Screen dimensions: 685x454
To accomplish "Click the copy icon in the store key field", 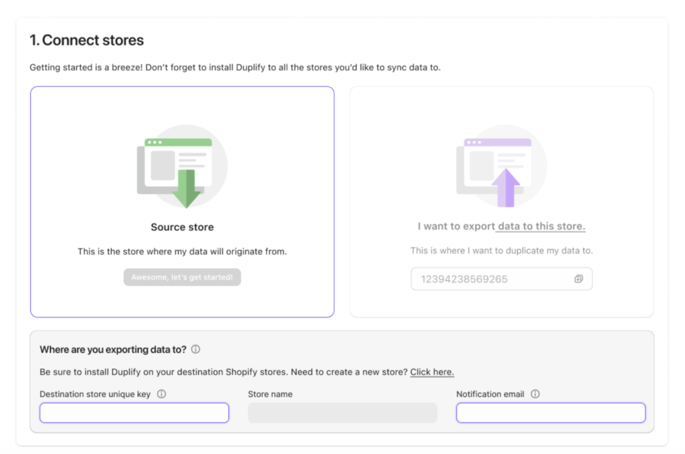I will coord(579,279).
